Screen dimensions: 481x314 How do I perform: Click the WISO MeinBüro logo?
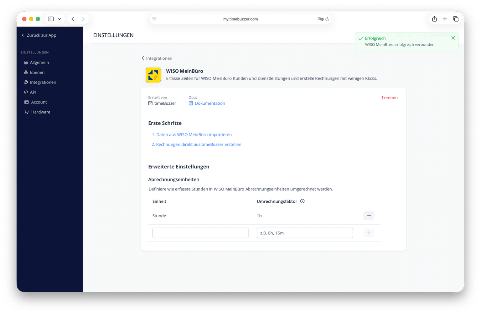click(x=153, y=75)
